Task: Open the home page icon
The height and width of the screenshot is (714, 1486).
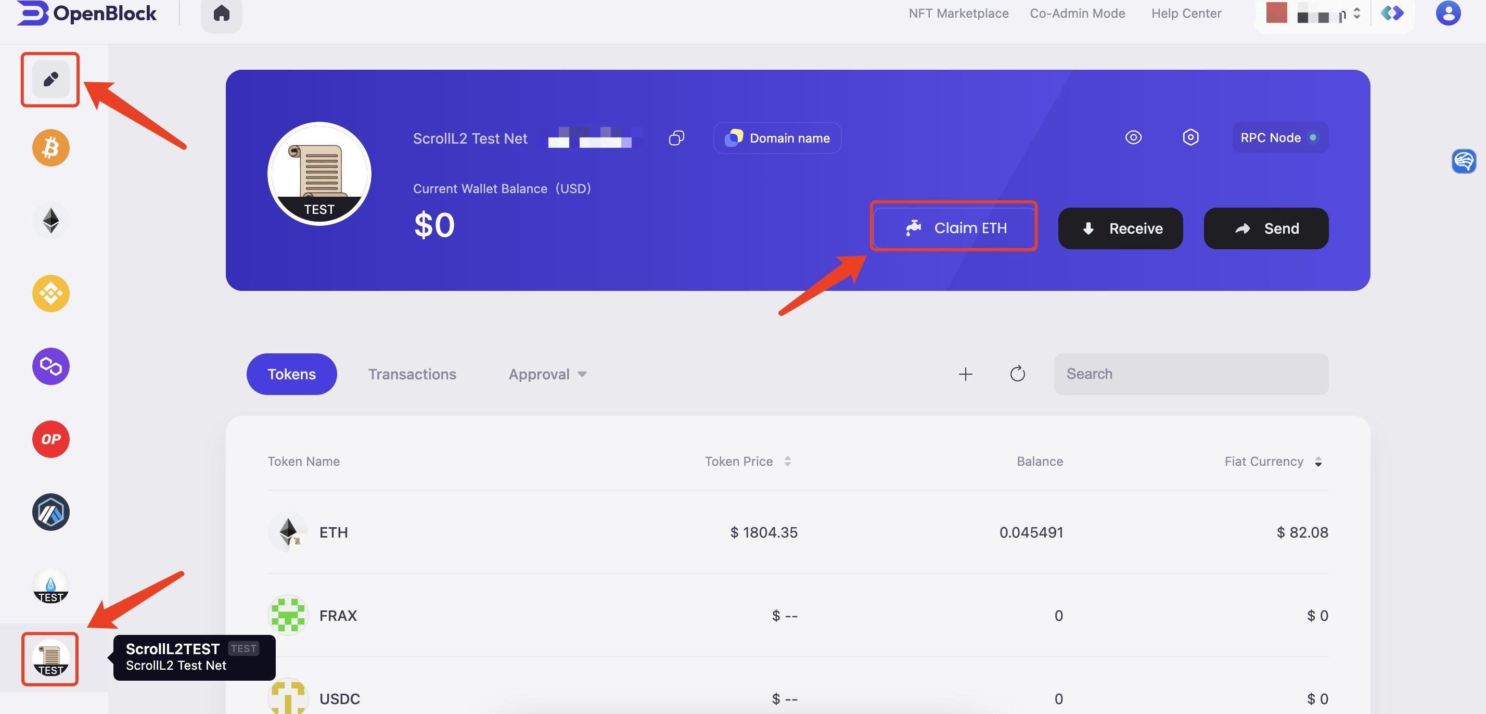Action: pyautogui.click(x=222, y=14)
